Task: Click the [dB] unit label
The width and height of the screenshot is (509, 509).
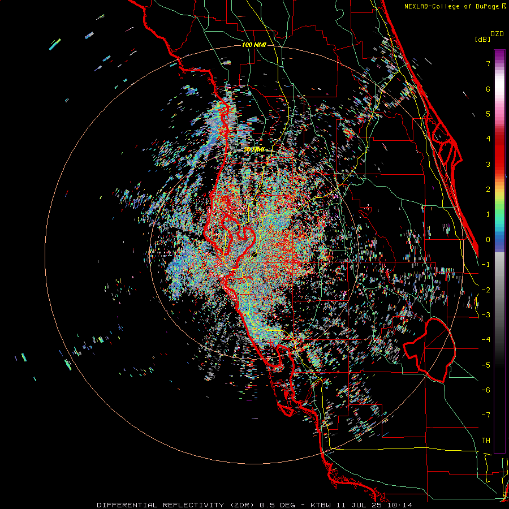Action: (482, 39)
